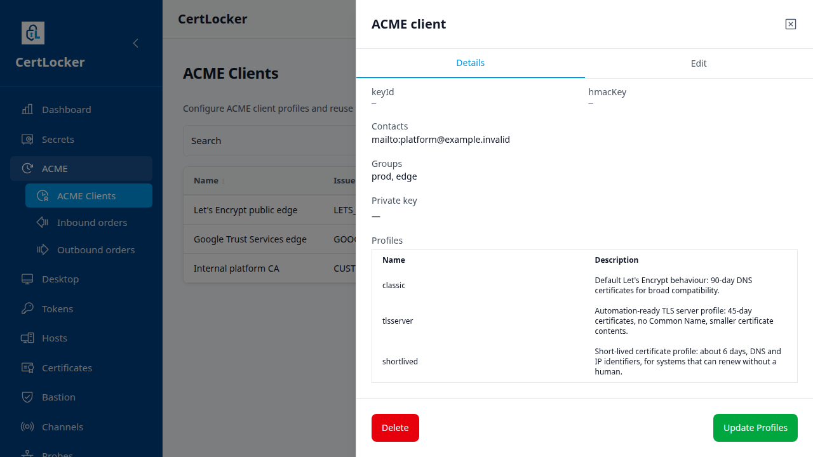
Task: Click the Dashboard bar chart icon
Action: tap(27, 109)
